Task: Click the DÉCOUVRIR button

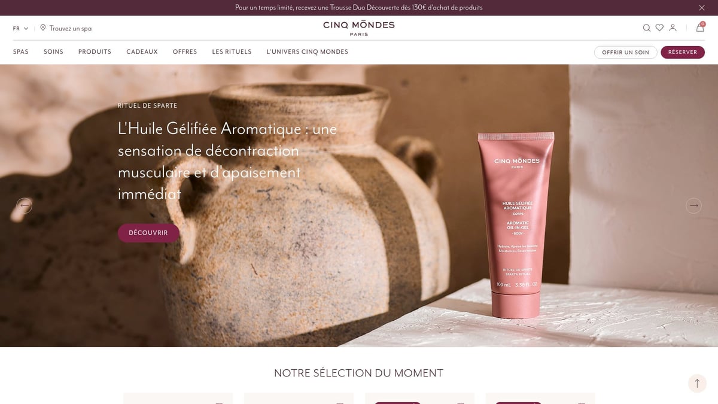Action: point(148,233)
